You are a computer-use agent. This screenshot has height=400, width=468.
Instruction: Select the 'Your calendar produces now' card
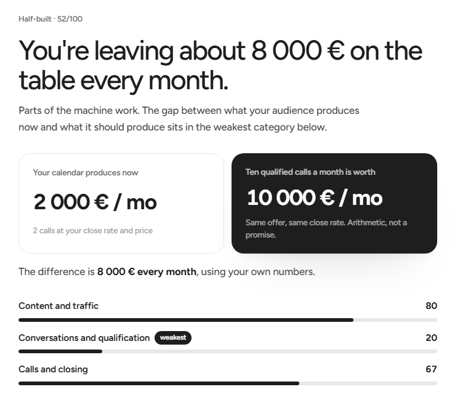121,204
